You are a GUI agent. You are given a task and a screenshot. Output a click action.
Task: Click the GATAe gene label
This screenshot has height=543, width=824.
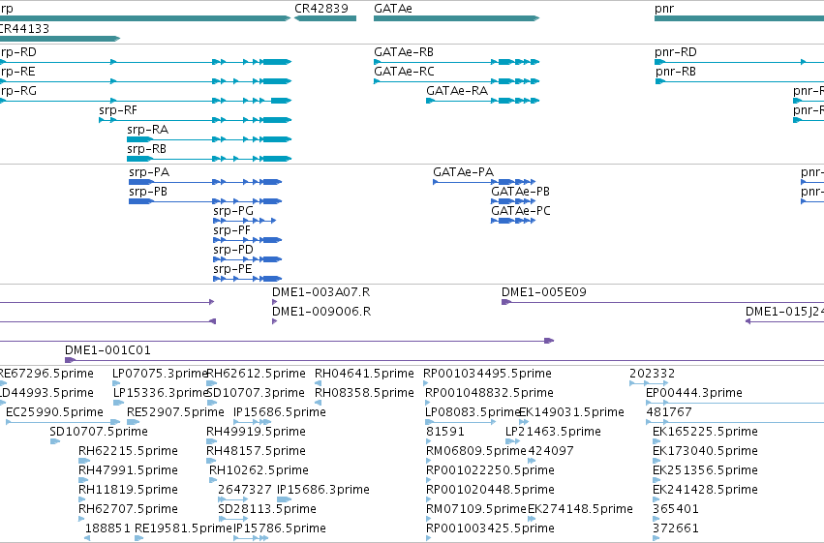tap(393, 9)
